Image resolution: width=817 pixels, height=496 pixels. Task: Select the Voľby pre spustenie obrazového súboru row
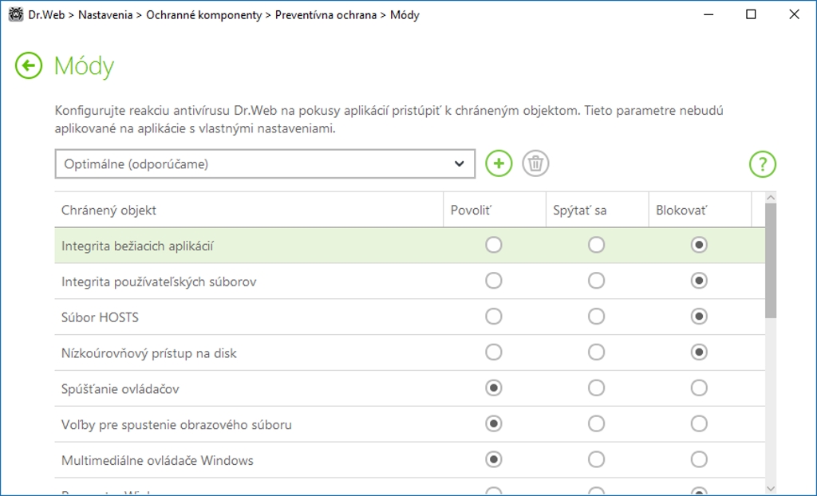pyautogui.click(x=176, y=424)
